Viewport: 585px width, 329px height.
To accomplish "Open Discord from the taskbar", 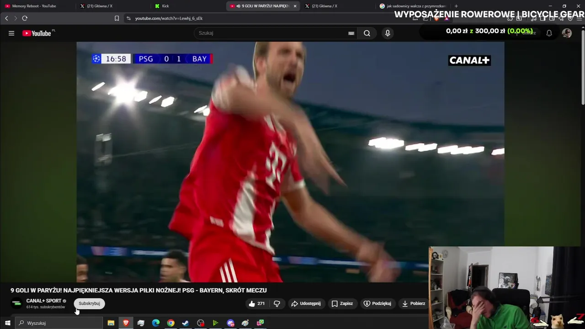I will tap(230, 323).
